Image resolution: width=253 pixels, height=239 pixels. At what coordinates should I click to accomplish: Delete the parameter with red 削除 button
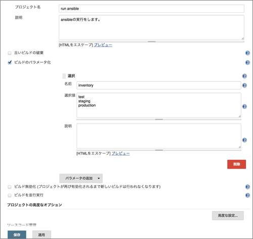(x=236, y=164)
